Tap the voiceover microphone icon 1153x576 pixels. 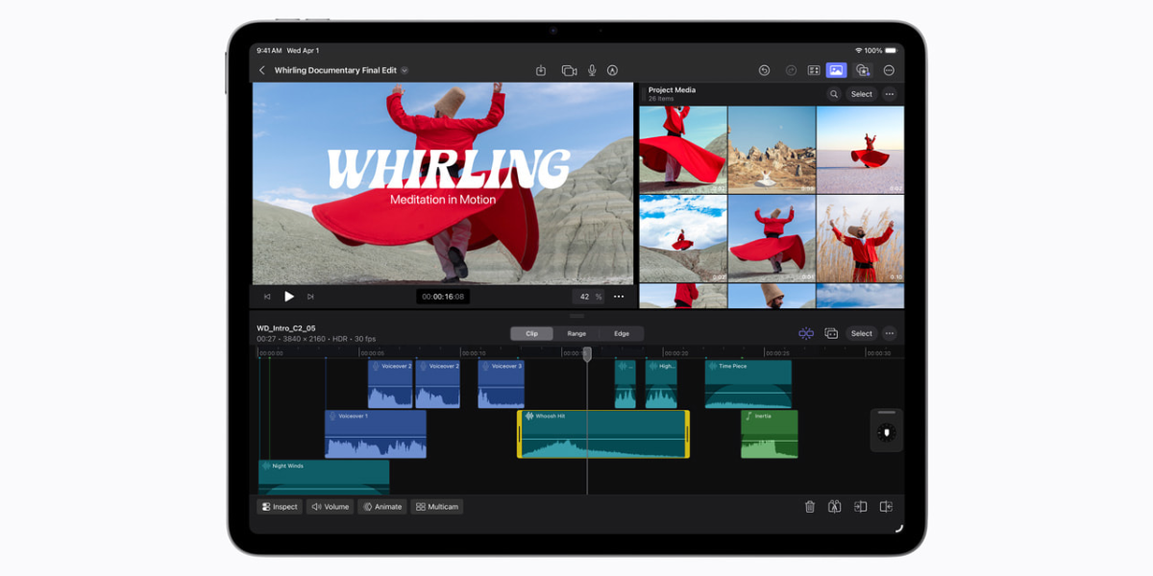(x=592, y=70)
